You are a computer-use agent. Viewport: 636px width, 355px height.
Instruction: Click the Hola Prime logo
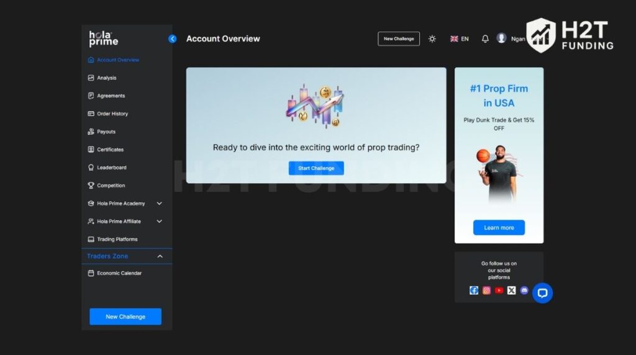click(x=104, y=38)
